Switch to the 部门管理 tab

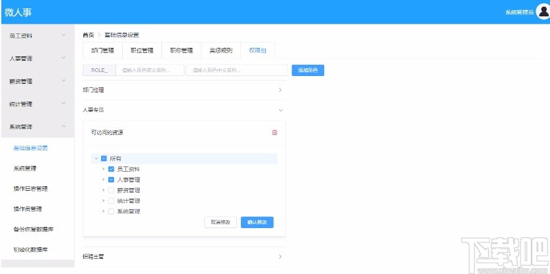point(102,50)
